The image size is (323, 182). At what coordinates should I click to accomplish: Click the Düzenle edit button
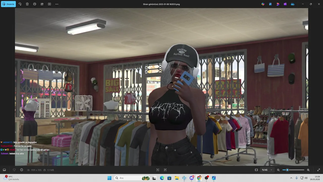pyautogui.click(x=8, y=4)
